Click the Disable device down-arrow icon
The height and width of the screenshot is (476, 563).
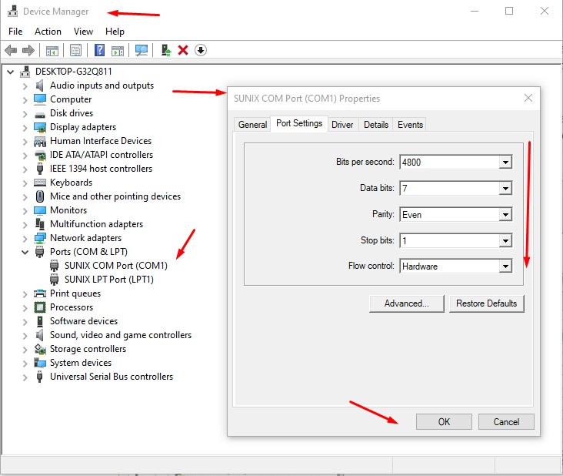[201, 50]
